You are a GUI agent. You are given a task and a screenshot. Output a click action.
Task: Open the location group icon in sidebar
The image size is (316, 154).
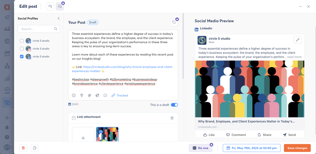7,66
